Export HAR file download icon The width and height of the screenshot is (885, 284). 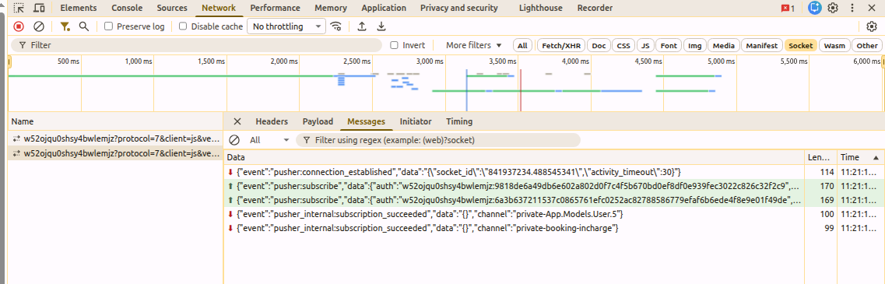tap(381, 26)
